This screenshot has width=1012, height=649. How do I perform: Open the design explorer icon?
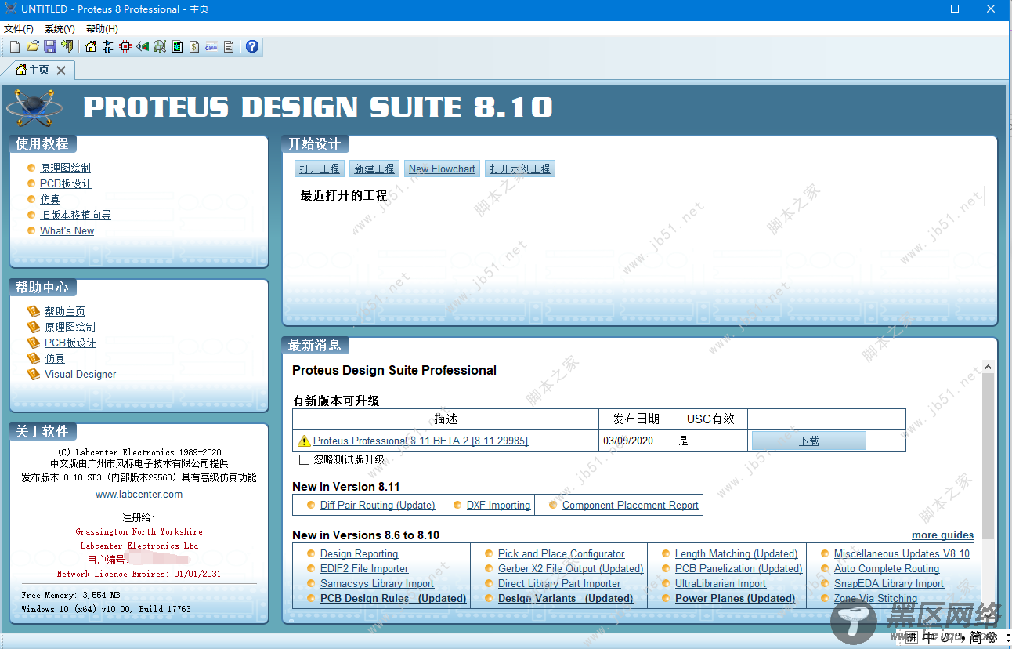(178, 47)
